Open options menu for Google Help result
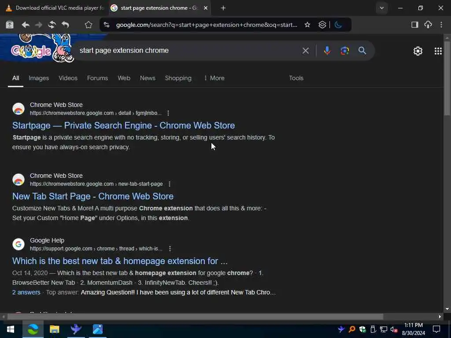This screenshot has width=451, height=338. point(170,249)
